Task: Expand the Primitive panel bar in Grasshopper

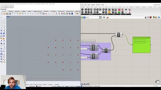Action: 105,14
